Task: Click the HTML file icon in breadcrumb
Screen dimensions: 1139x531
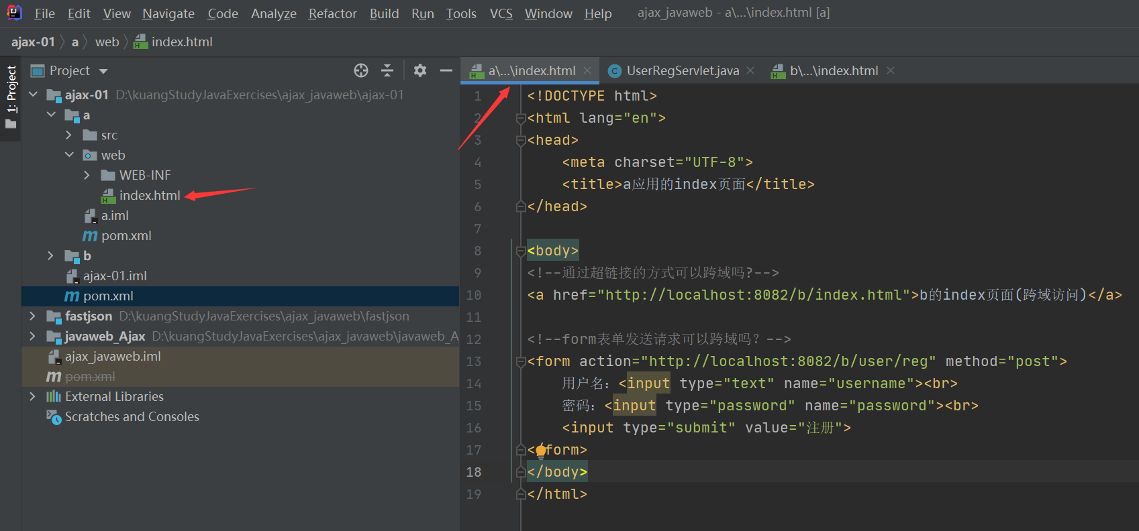Action: 140,42
